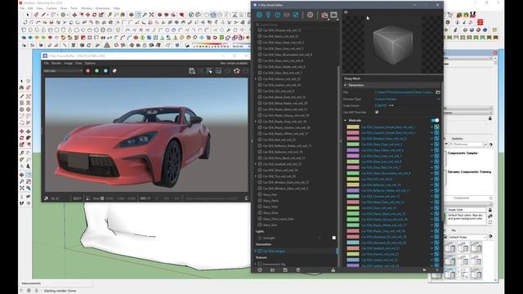Click New version available in Frame Buffer
Image resolution: width=523 pixels, height=294 pixels.
[234, 63]
